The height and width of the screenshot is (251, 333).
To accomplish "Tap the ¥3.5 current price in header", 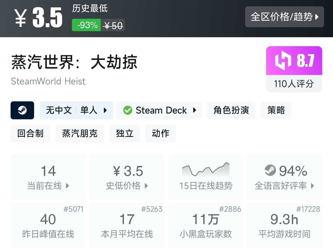I will coord(38,18).
